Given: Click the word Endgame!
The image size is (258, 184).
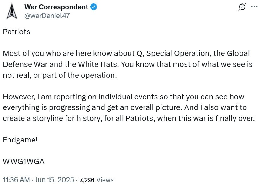Looking at the screenshot, I should (x=20, y=140).
